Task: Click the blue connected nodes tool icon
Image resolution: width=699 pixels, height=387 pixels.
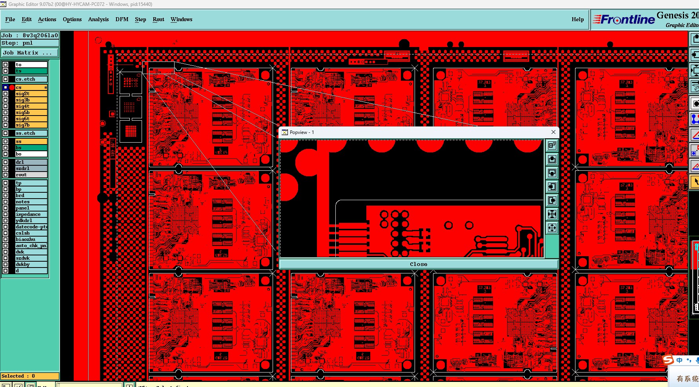Action: point(695,119)
